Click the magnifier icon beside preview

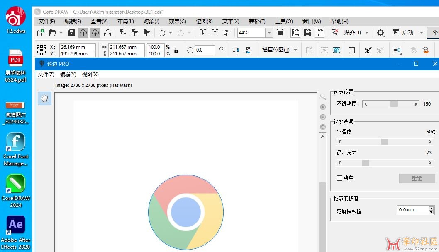[323, 97]
